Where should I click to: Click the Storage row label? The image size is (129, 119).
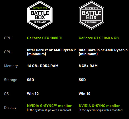[11, 80]
